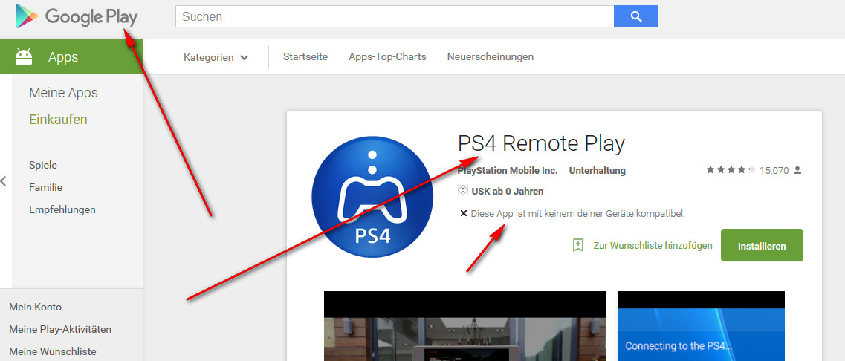Collapse sidebar using the left chevron
Image resolution: width=845 pixels, height=361 pixels.
(4, 181)
